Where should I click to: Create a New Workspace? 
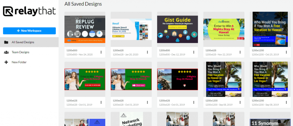pyautogui.click(x=29, y=31)
